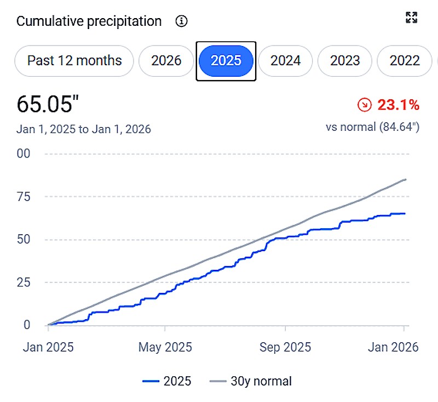Click the May 2025 axis label
The width and height of the screenshot is (438, 402).
pos(165,347)
